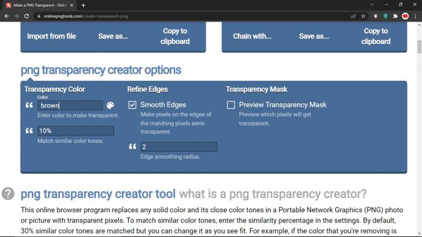Click the gray question mark help icon

(8, 194)
